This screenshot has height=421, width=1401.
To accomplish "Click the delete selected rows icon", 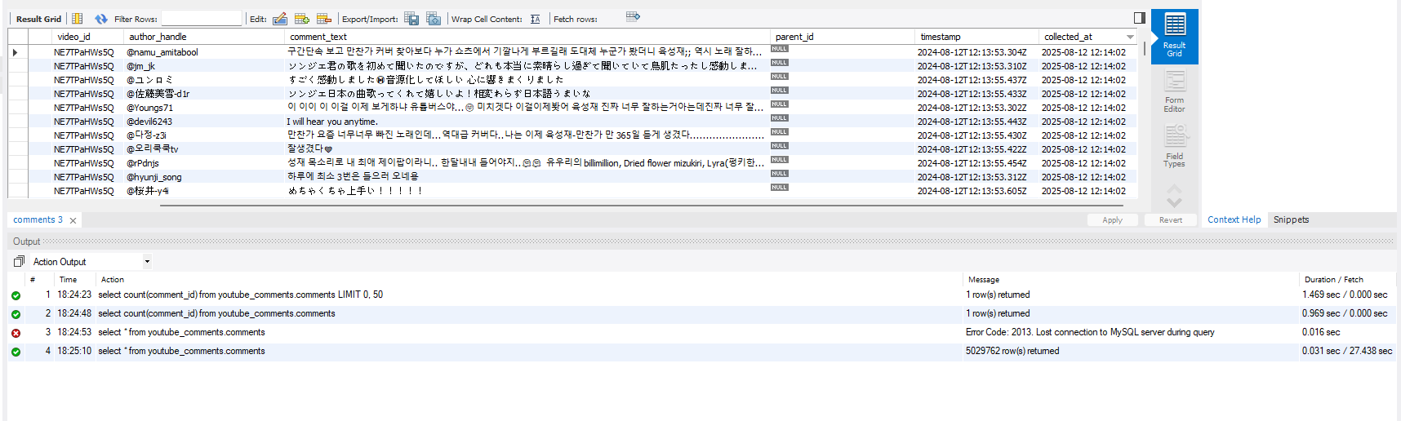I will (324, 19).
